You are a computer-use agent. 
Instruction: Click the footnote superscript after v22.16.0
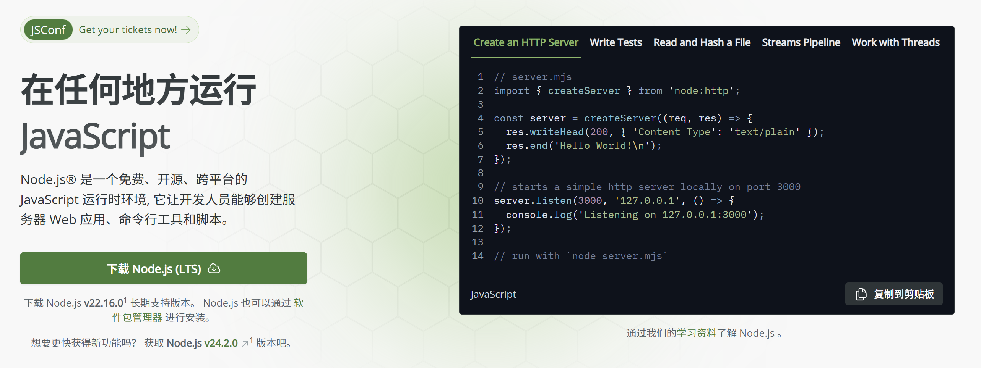(125, 300)
